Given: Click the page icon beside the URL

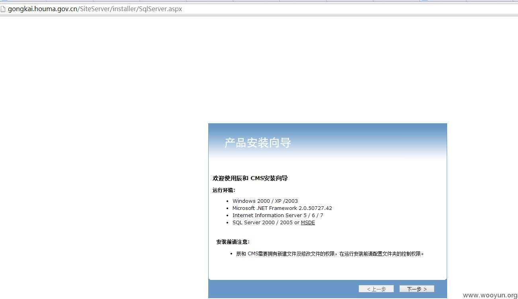Looking at the screenshot, I should pyautogui.click(x=3, y=9).
